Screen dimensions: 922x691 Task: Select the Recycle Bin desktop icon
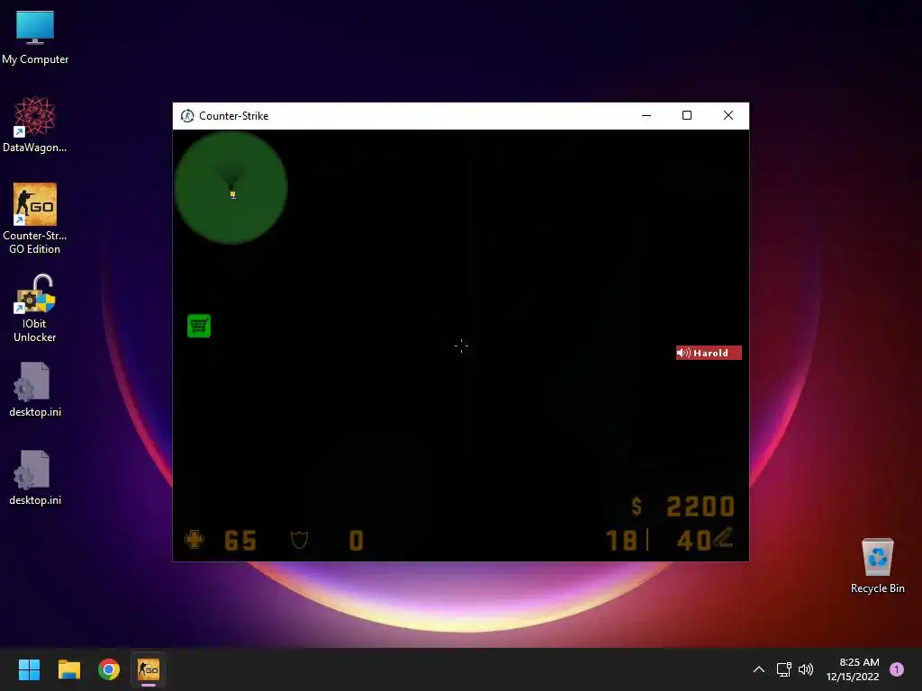pyautogui.click(x=877, y=566)
